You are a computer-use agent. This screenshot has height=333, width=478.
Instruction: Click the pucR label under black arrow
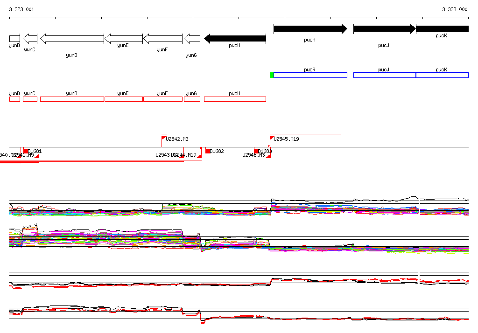tap(310, 40)
